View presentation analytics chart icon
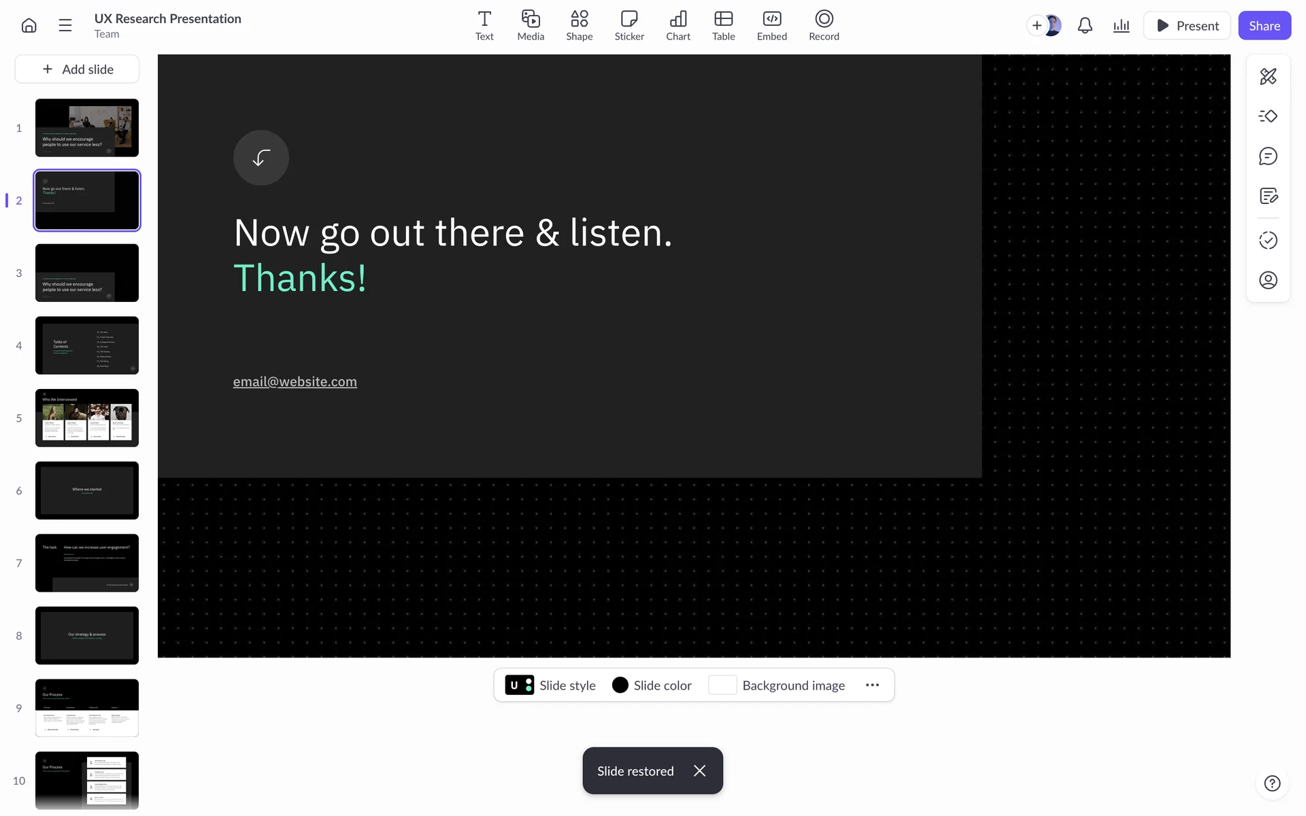 [1121, 26]
